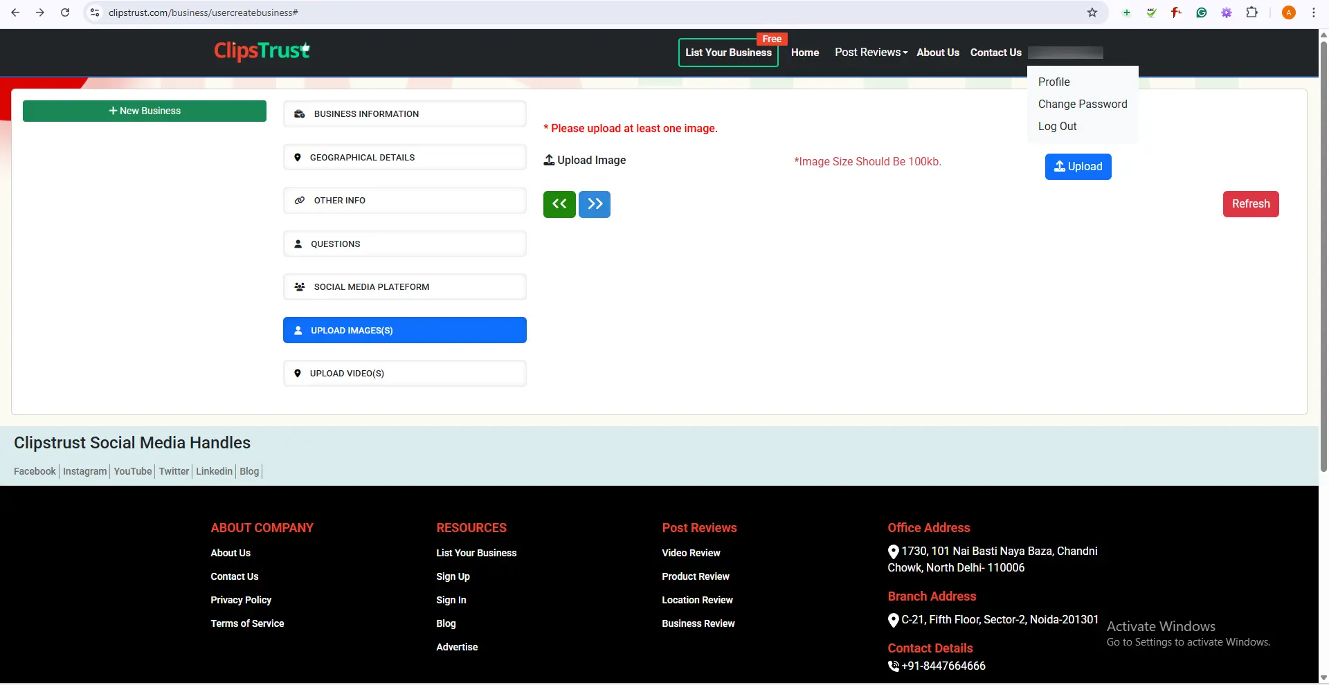Open the Video Review link
1329x685 pixels.
tap(691, 553)
